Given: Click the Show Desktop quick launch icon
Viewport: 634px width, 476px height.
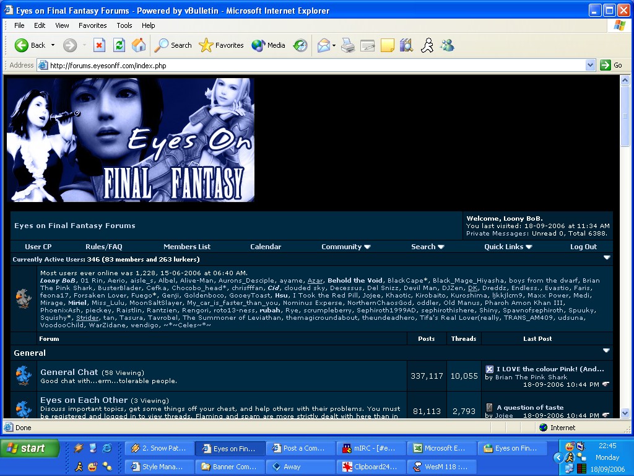Looking at the screenshot, I should [93, 448].
